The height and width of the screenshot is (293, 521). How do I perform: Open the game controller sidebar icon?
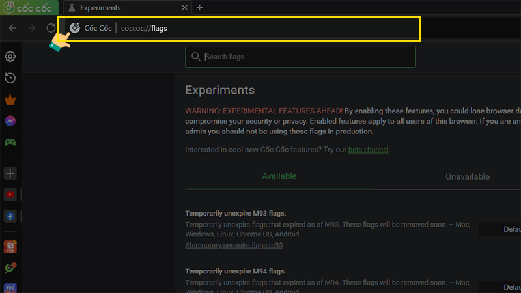point(10,143)
